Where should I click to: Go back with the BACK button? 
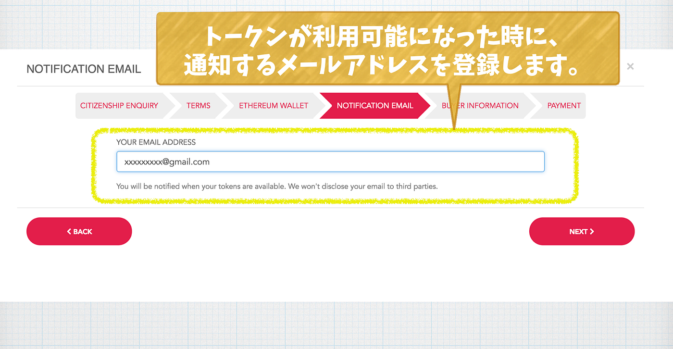tap(79, 231)
